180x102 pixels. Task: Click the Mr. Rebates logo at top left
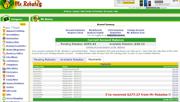tap(21, 4)
